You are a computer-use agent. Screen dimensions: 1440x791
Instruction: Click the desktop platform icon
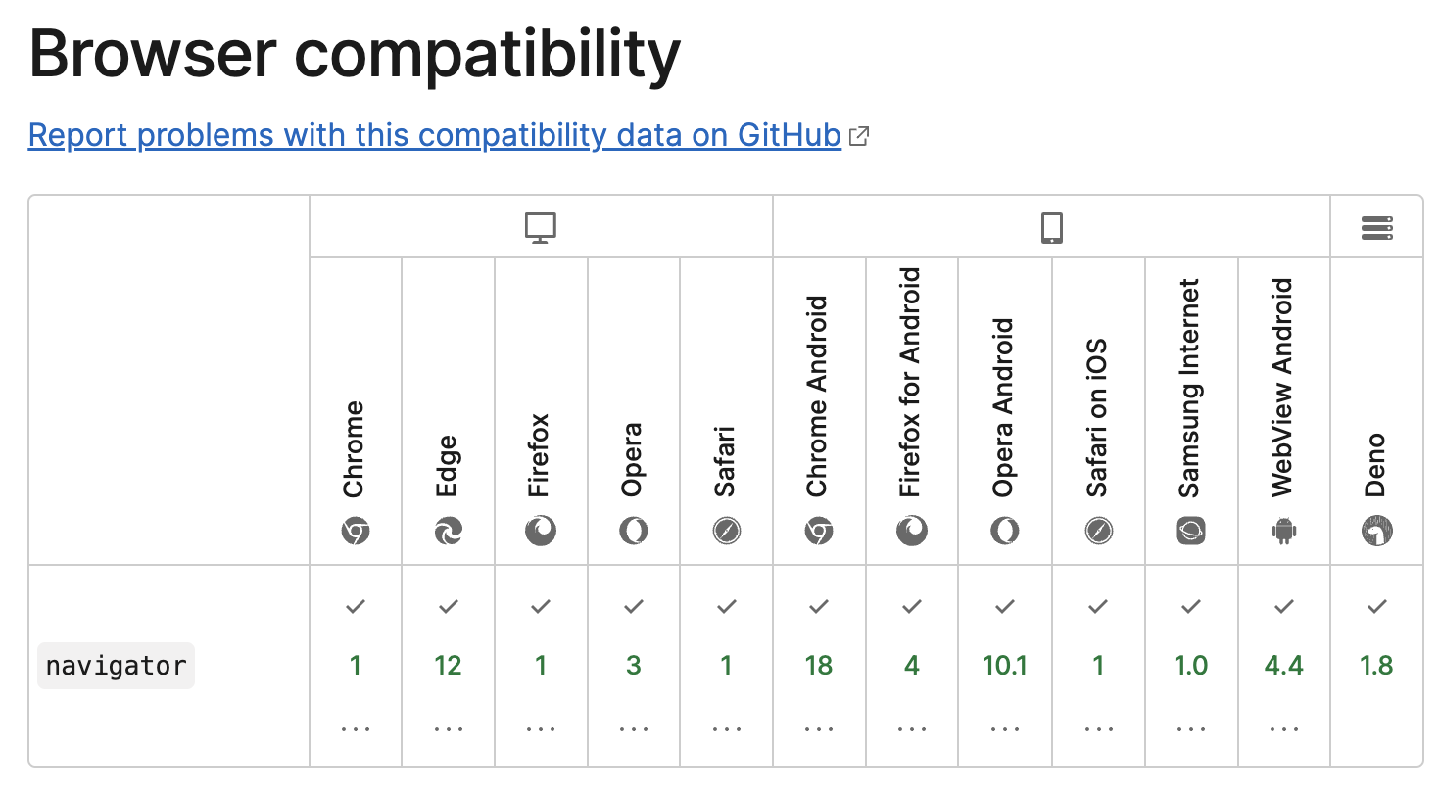pyautogui.click(x=541, y=228)
